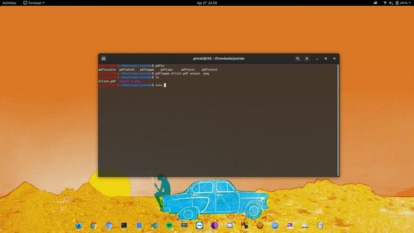Launch Discord from the dock
Image resolution: width=414 pixels, height=233 pixels.
tap(230, 225)
